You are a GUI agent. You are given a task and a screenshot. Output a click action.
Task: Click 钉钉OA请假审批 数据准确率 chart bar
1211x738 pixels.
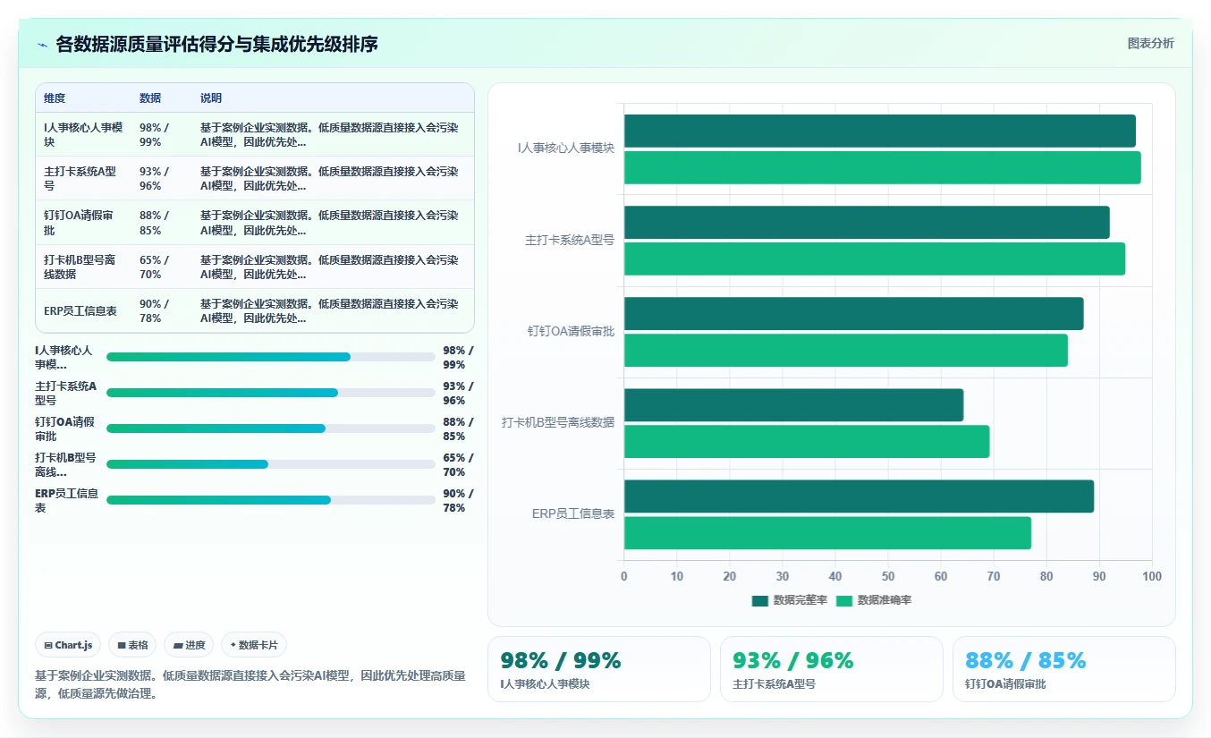pyautogui.click(x=846, y=351)
